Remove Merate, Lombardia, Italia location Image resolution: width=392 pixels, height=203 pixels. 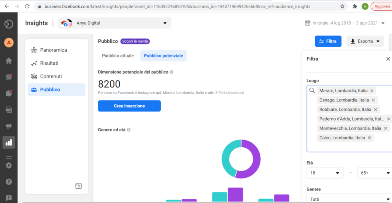372,90
